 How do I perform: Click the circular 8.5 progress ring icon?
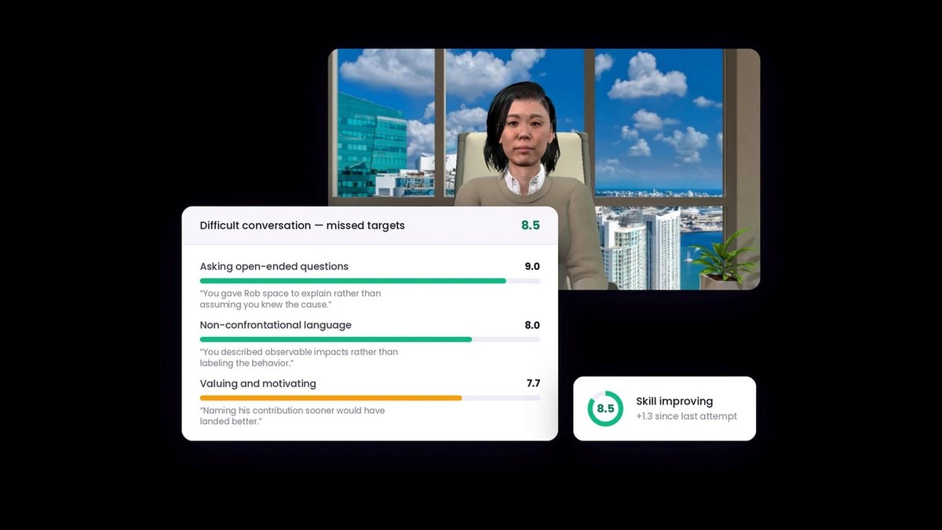[605, 409]
